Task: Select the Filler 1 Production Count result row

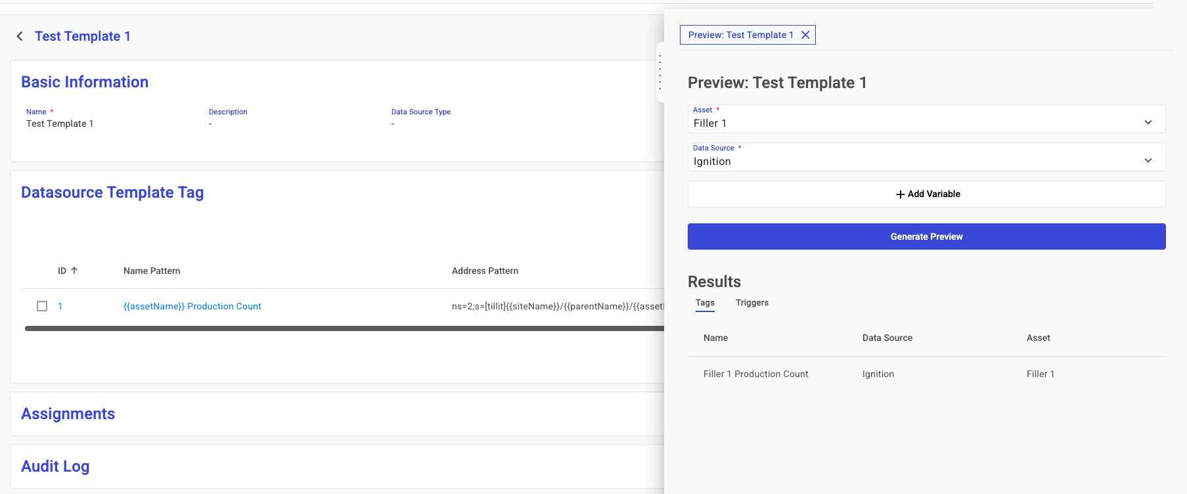Action: pyautogui.click(x=755, y=374)
